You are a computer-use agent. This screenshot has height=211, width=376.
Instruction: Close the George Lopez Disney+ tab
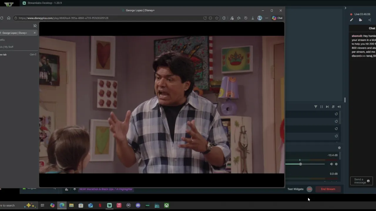35,33
